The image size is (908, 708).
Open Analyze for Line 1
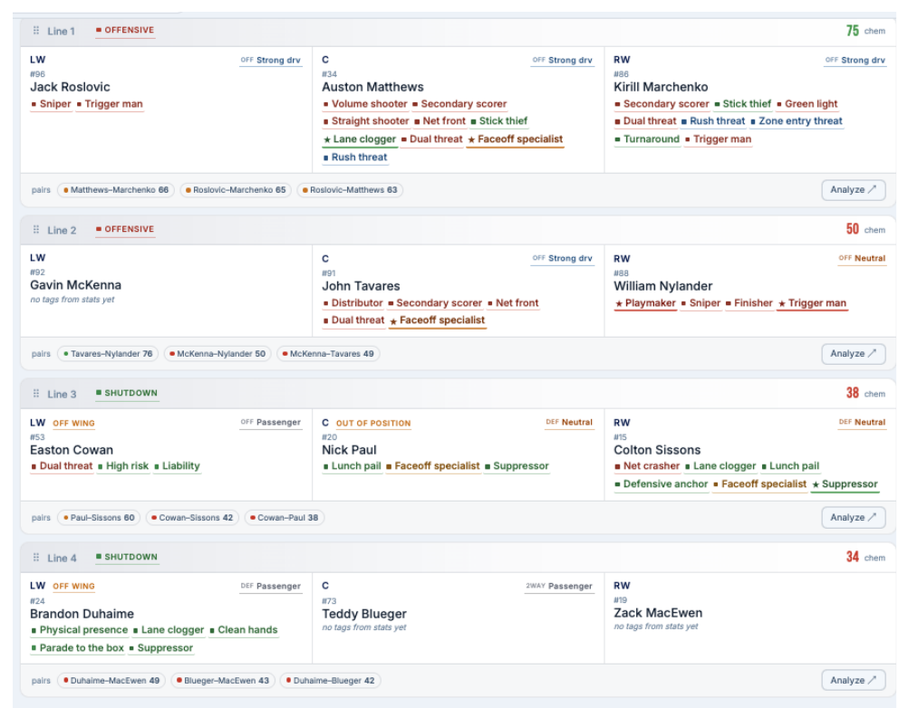coord(853,190)
